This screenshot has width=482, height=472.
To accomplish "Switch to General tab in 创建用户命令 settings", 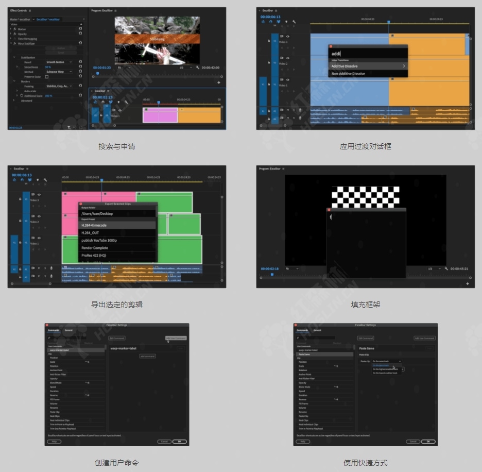I will (x=68, y=330).
